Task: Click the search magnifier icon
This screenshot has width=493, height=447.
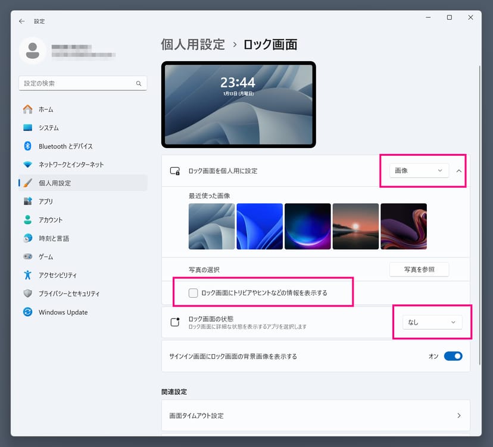Action: pos(139,84)
